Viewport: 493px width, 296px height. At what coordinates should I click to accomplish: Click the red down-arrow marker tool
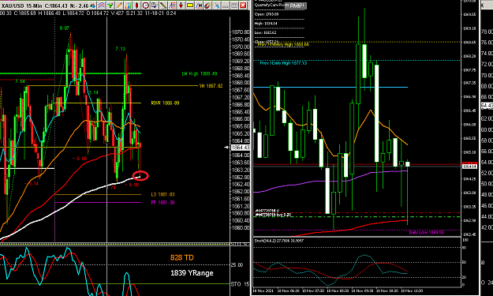tap(181, 6)
